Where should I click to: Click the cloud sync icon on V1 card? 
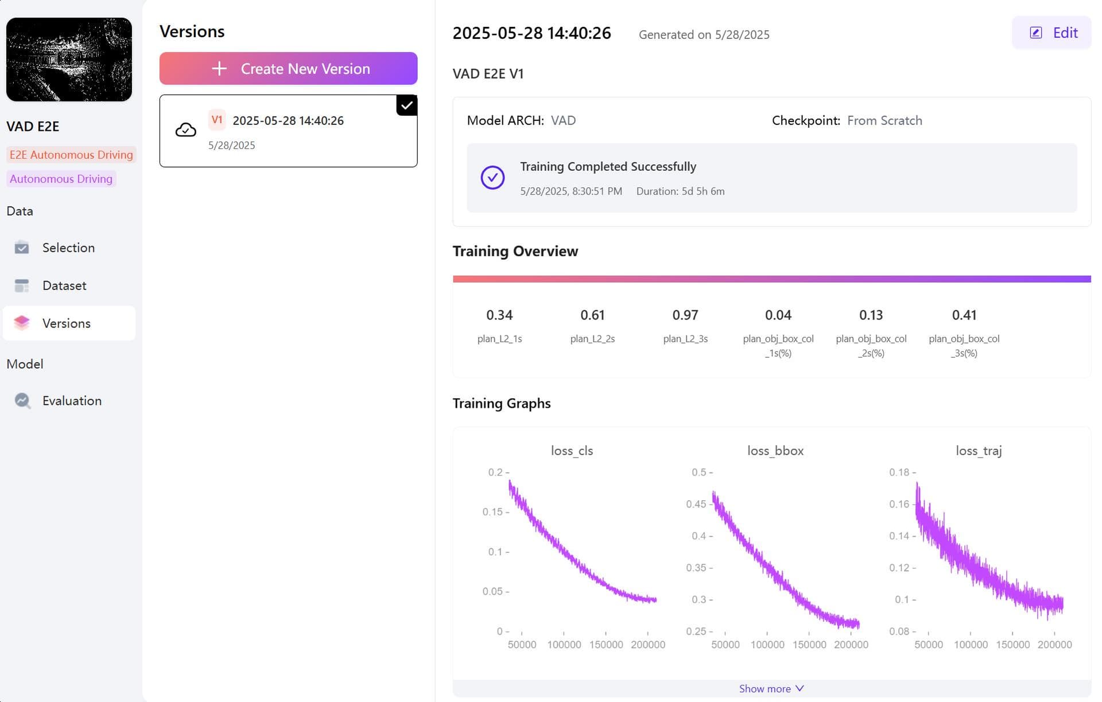click(x=185, y=130)
